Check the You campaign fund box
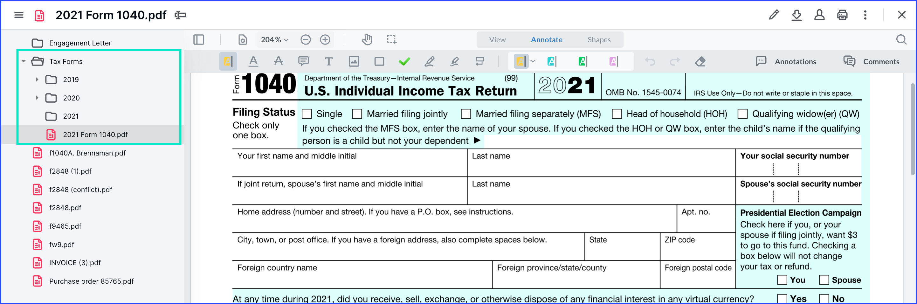The image size is (917, 304). click(782, 280)
